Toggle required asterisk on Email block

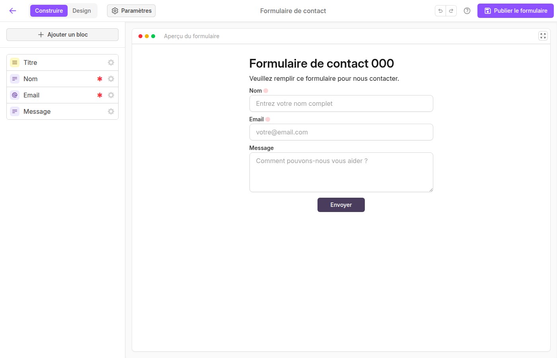100,95
